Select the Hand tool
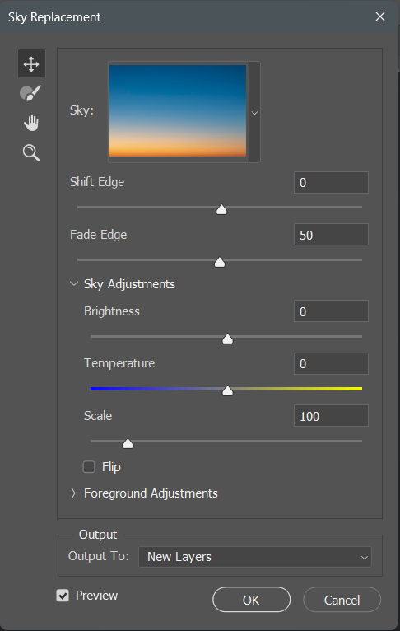This screenshot has width=400, height=631. (31, 123)
